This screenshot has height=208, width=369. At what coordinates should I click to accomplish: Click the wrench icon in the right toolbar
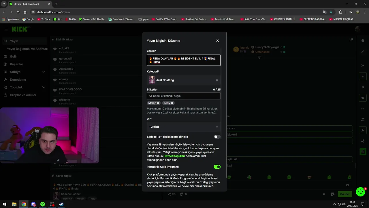[363, 130]
